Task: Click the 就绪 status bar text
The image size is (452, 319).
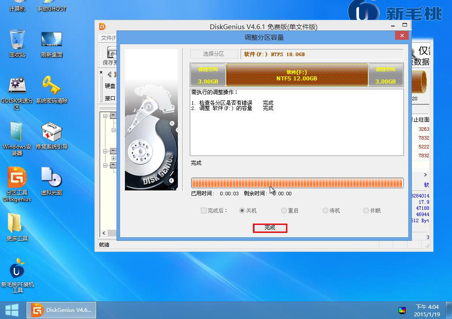Action: click(x=104, y=245)
